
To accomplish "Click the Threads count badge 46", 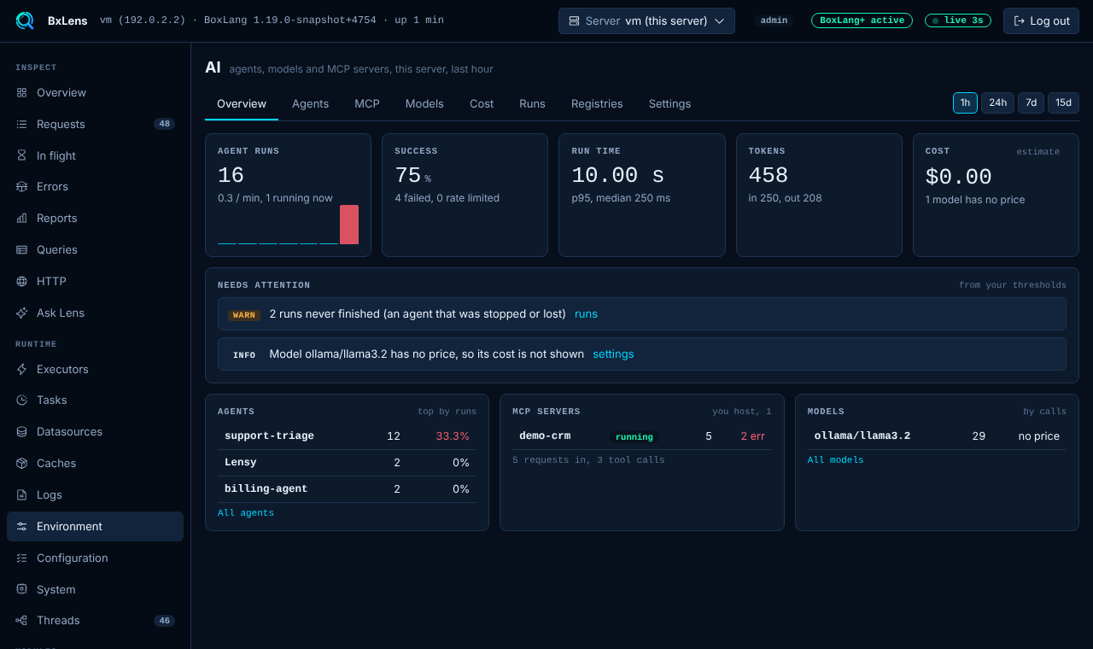I will click(165, 621).
